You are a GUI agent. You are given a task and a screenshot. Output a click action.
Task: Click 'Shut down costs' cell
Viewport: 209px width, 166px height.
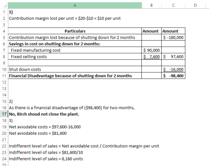click(75, 69)
